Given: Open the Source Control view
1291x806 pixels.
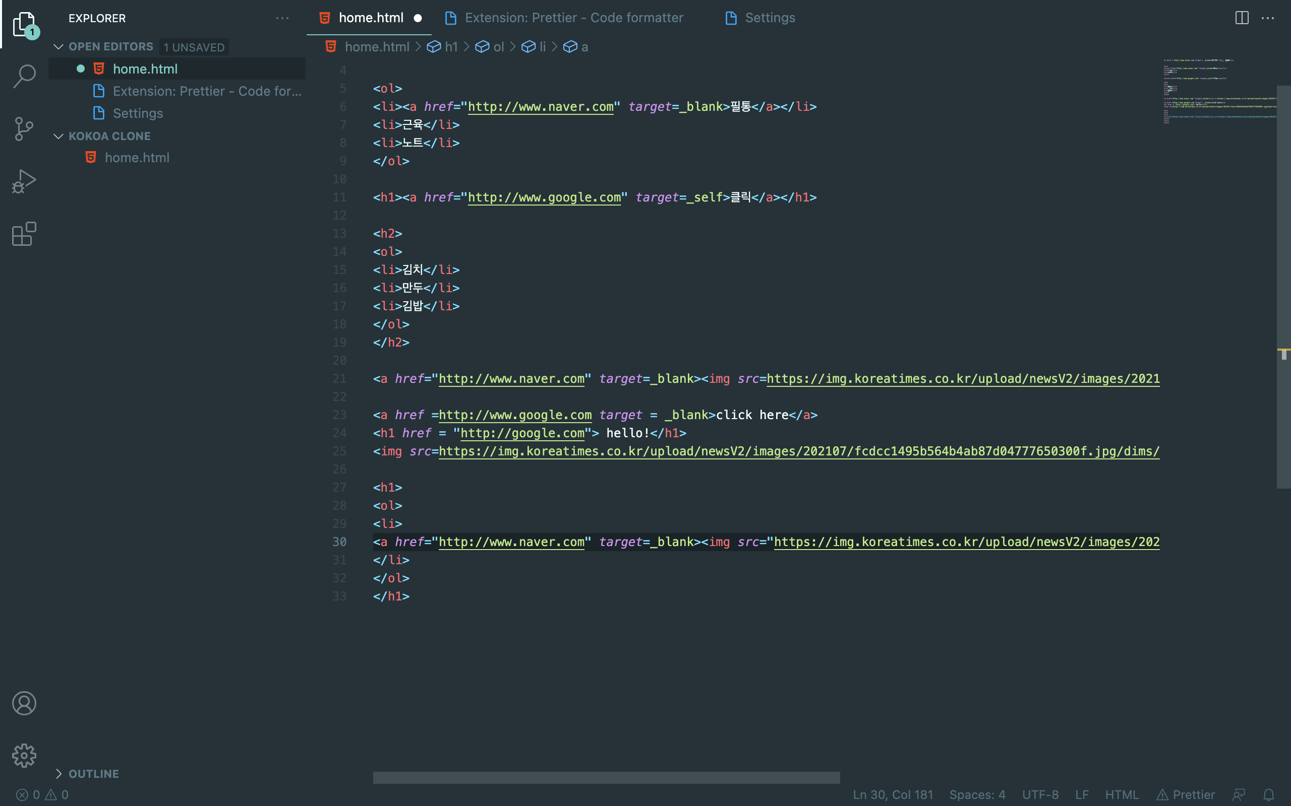Looking at the screenshot, I should [x=24, y=129].
